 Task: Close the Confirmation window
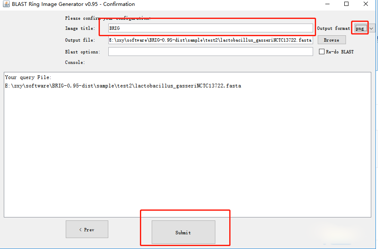366,4
